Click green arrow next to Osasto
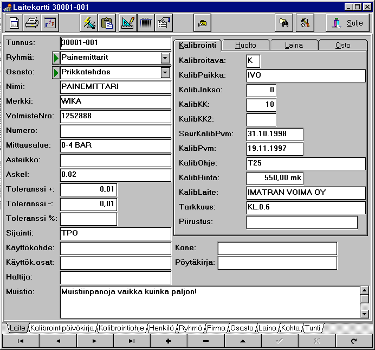 56,73
